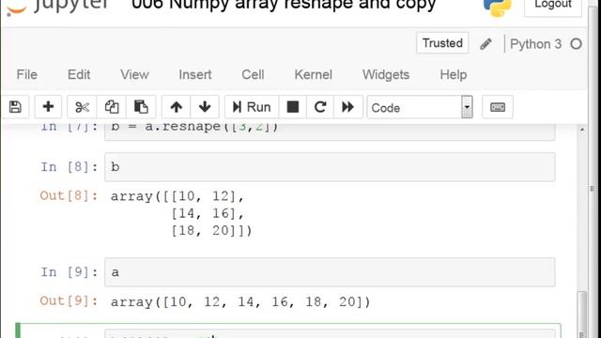This screenshot has width=601, height=338.
Task: Open the command palette keyboard icon
Action: (x=498, y=107)
